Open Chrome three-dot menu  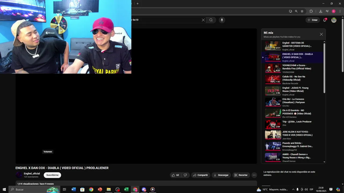tap(340, 11)
